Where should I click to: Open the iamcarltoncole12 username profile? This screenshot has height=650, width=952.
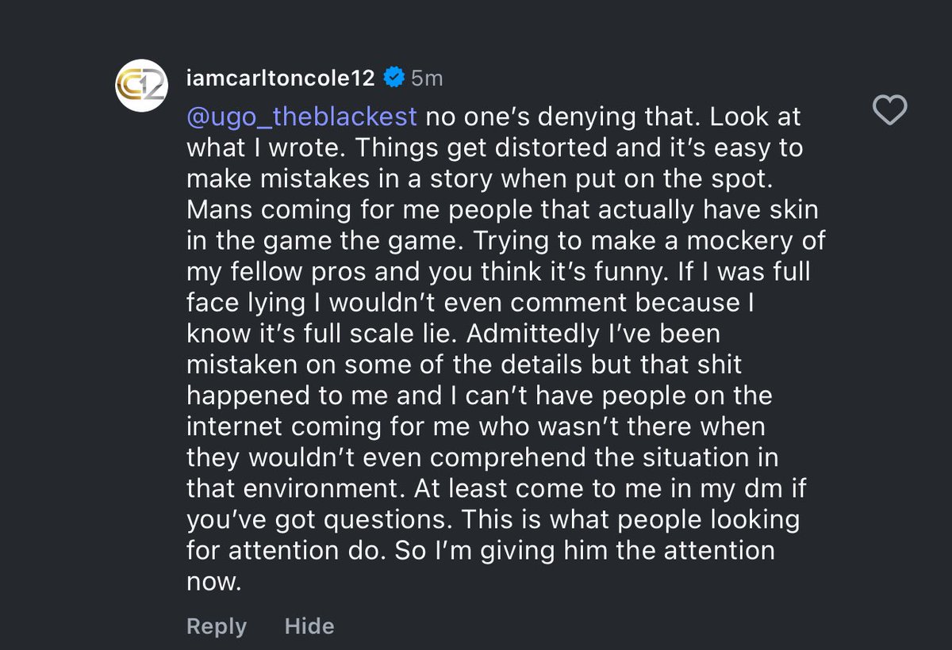280,78
